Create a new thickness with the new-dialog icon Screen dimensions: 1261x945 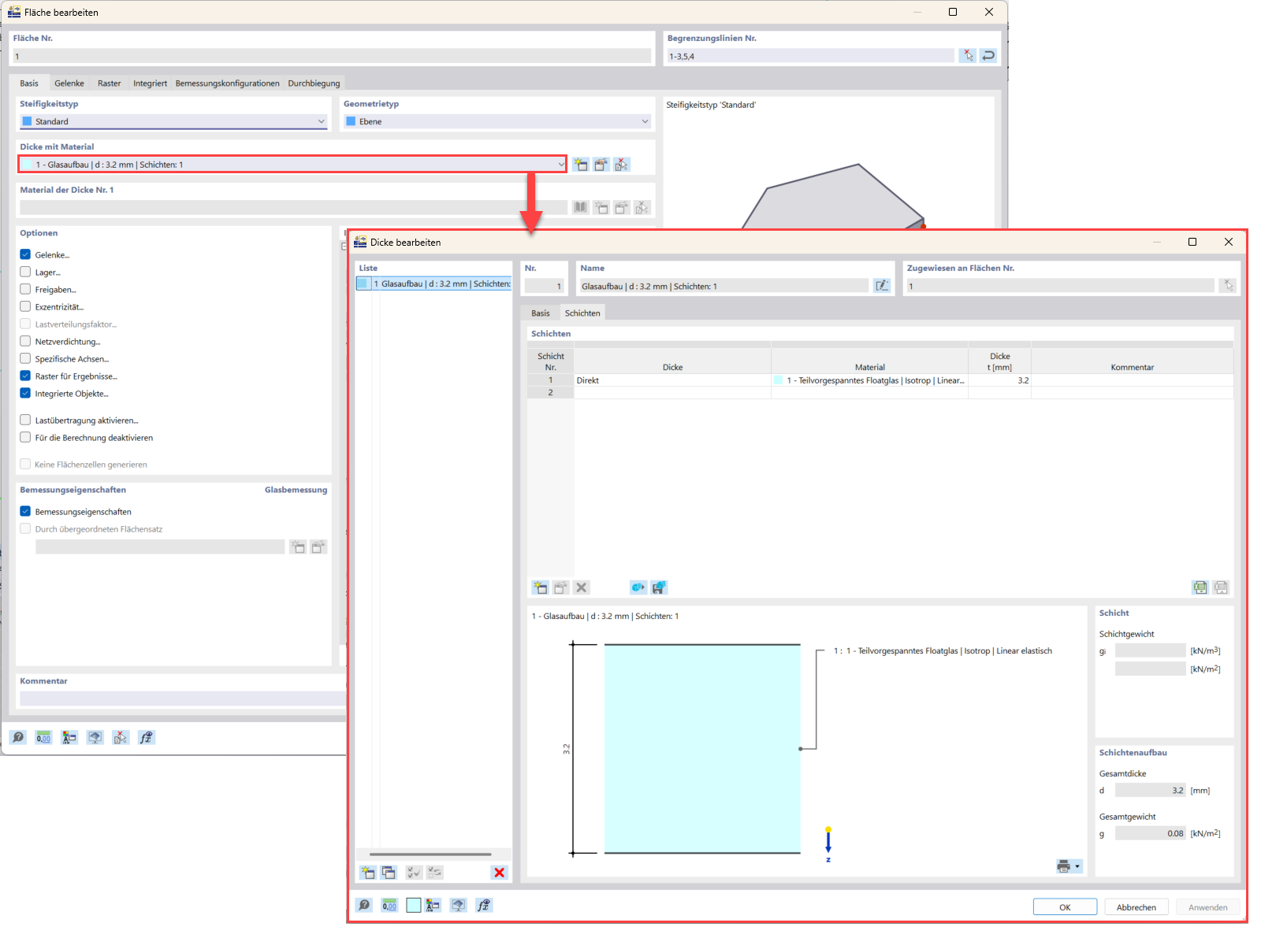pos(581,164)
